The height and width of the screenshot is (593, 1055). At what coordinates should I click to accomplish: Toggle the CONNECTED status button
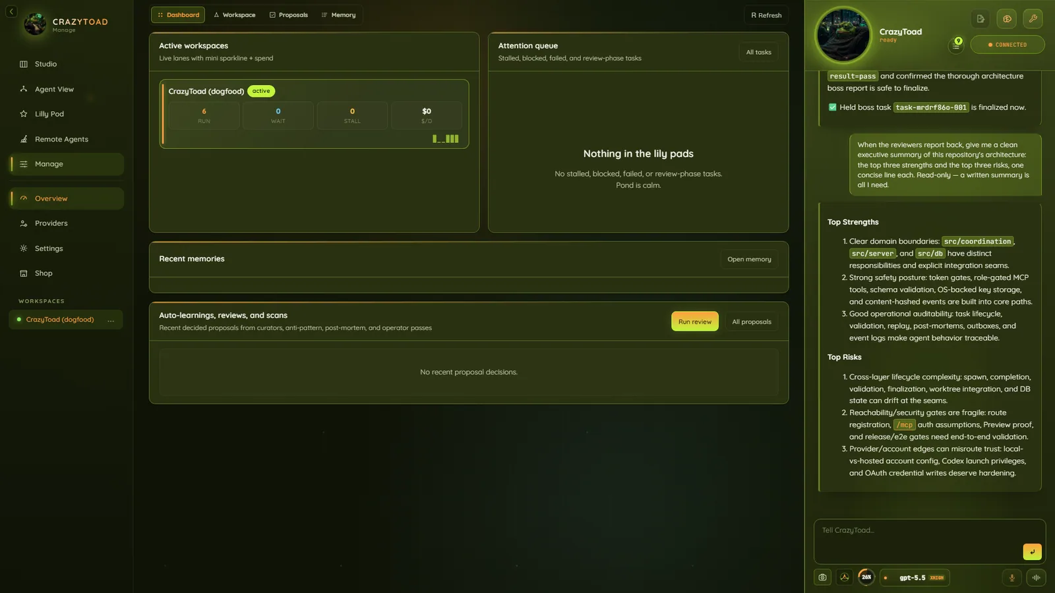pyautogui.click(x=1008, y=45)
